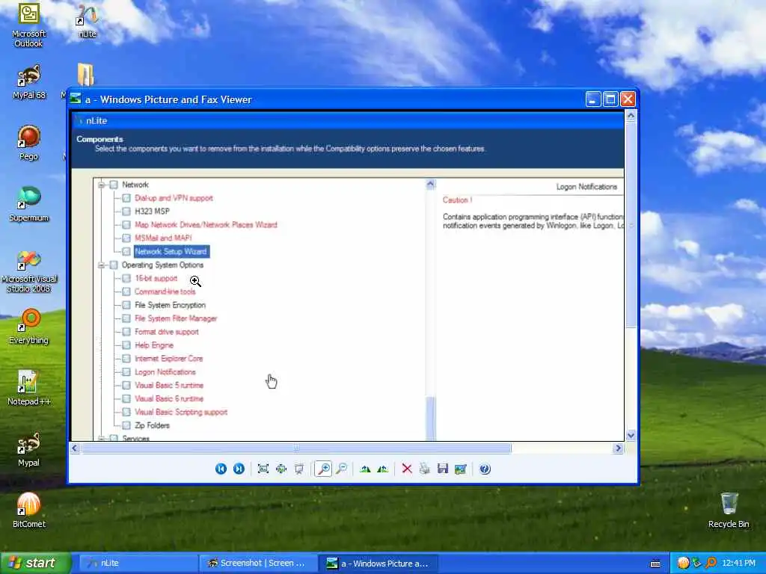Open the Pego desktop shortcut
The image size is (766, 574).
pos(29,143)
